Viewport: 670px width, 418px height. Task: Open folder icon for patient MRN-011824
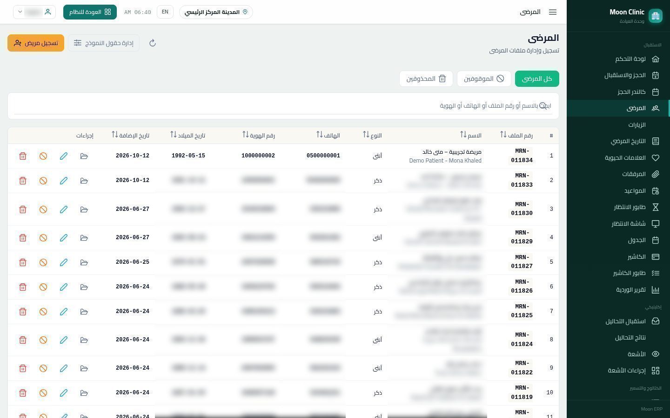[x=84, y=340]
